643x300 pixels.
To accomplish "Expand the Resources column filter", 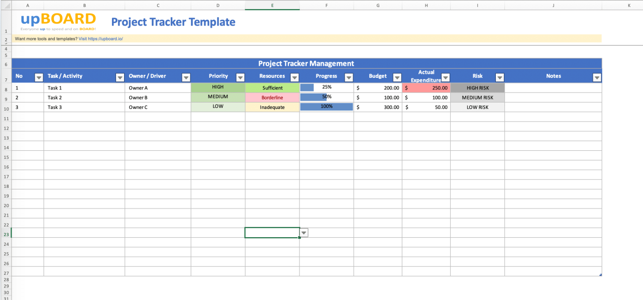I will point(294,77).
